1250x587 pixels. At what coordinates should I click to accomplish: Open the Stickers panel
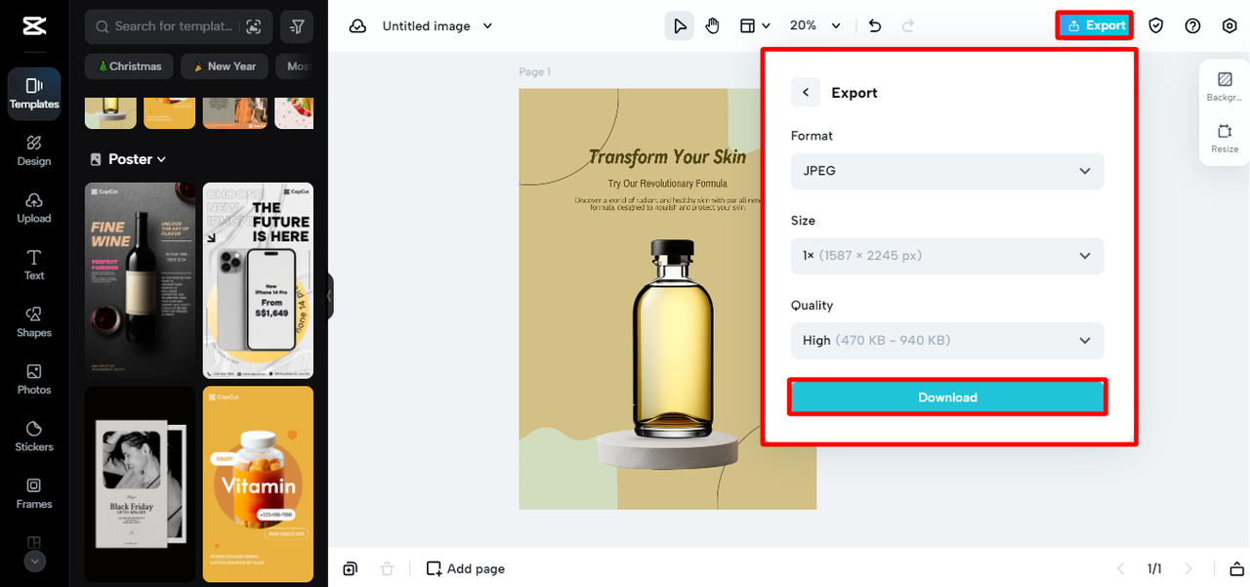pyautogui.click(x=34, y=437)
